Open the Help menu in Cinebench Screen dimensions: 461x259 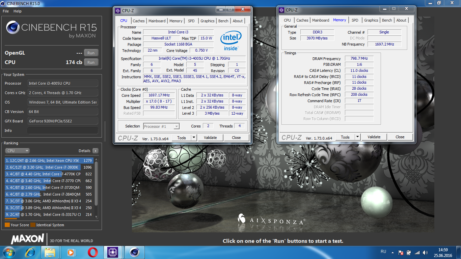point(18,11)
